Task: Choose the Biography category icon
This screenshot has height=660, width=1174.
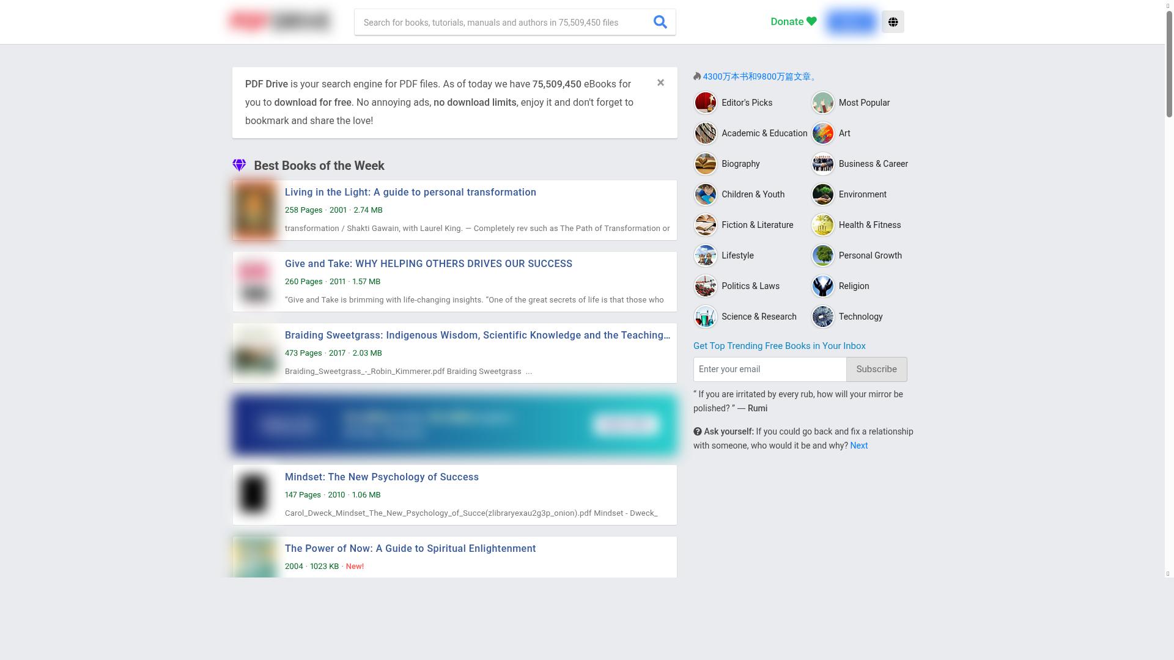Action: [706, 164]
